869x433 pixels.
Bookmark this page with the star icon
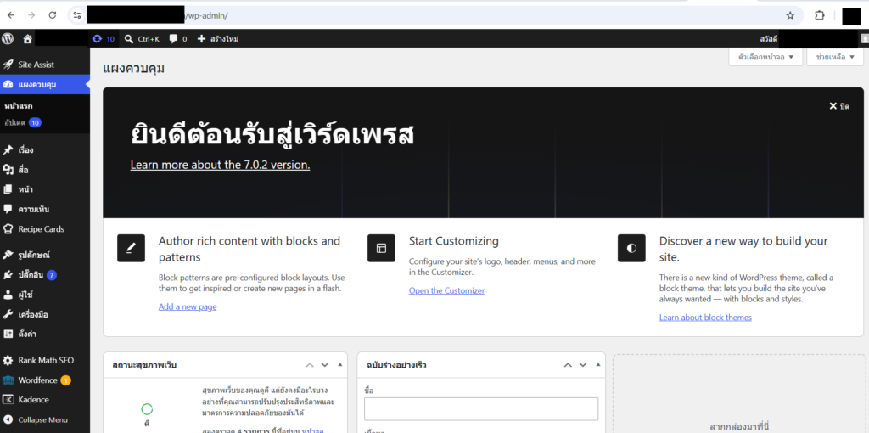(x=790, y=15)
